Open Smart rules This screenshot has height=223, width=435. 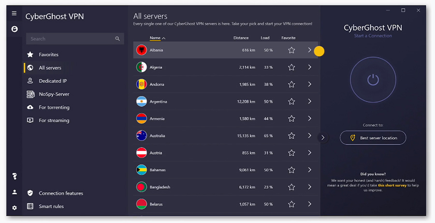click(51, 207)
